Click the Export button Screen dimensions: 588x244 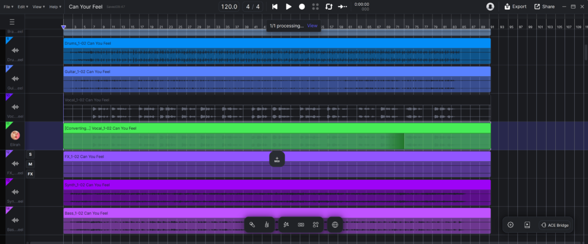pos(515,6)
